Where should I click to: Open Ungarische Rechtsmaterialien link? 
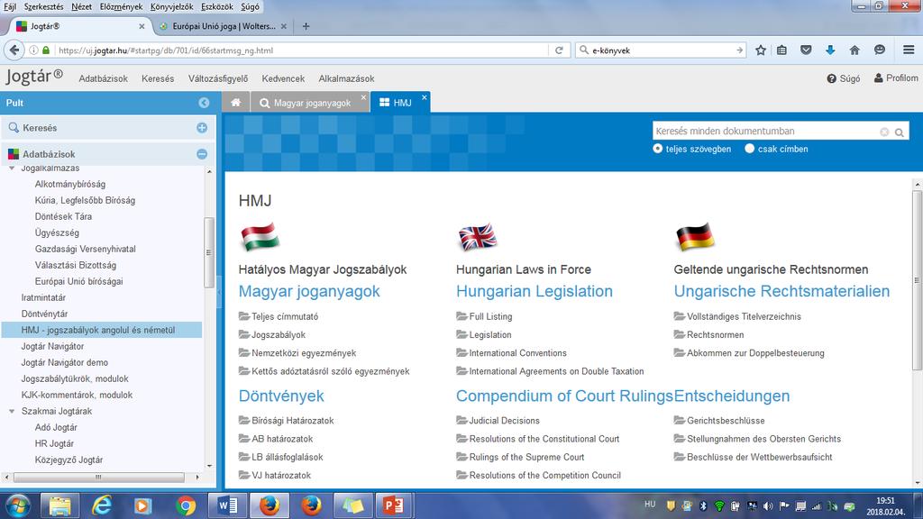pos(781,291)
